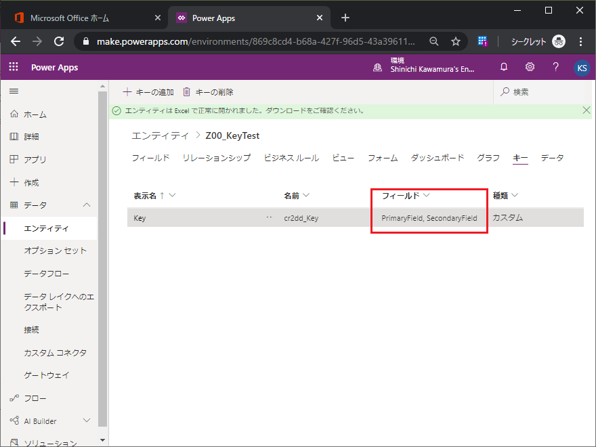Click the padlock site info icon

click(x=86, y=41)
